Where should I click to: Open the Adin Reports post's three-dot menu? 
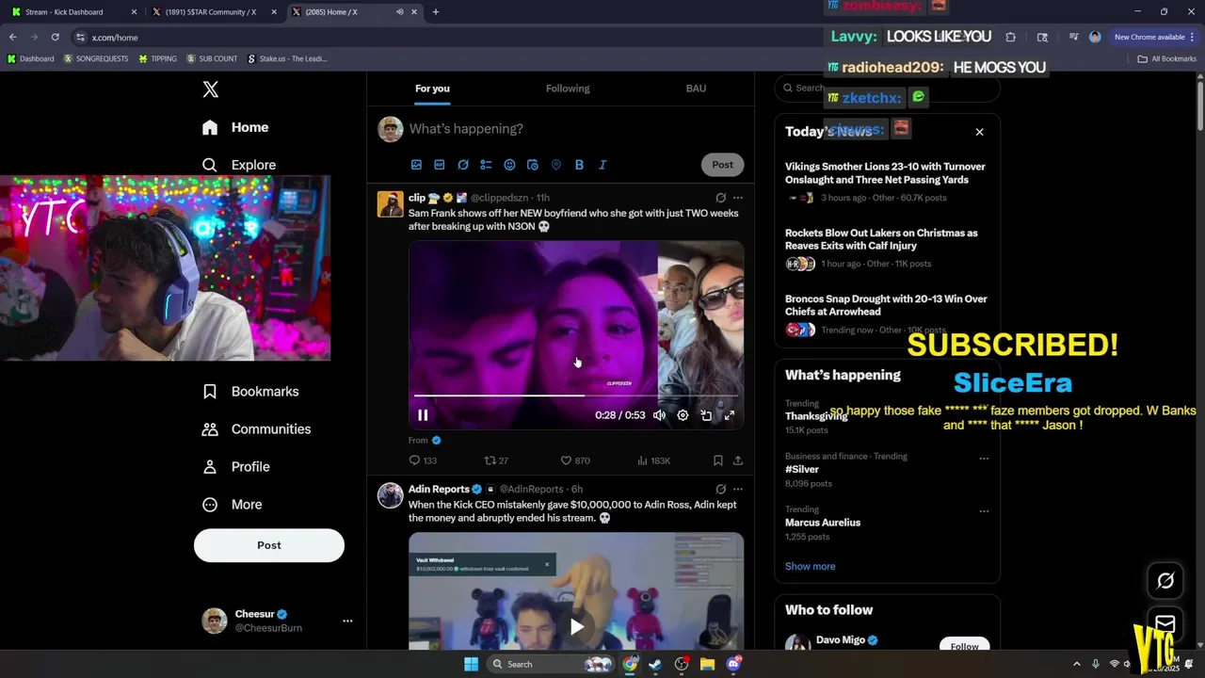click(x=738, y=490)
